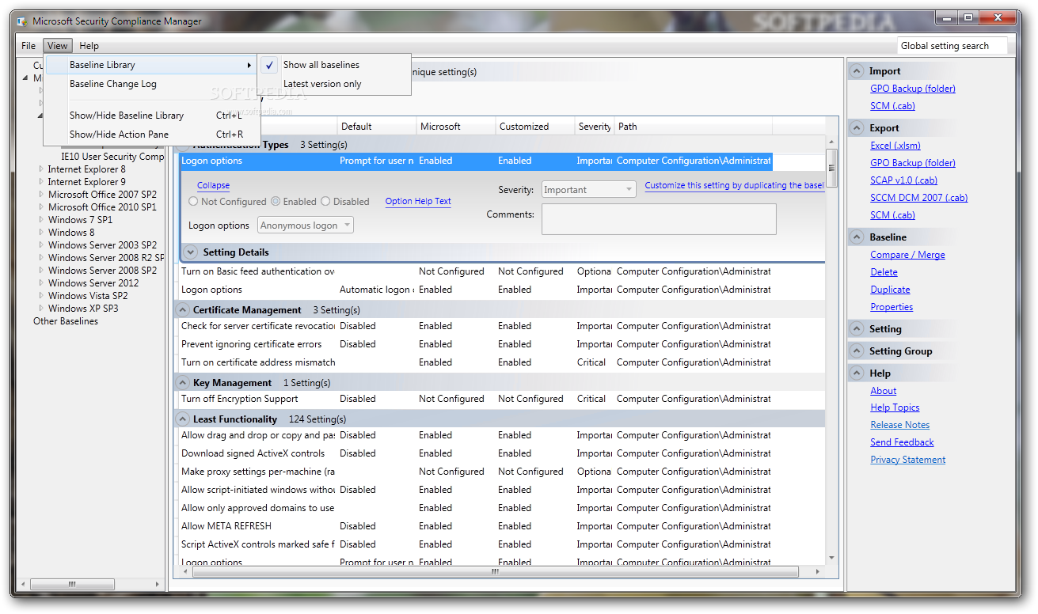Click the SCCM DCM 2007 (.cab) link
Viewport: 1038px width, 614px height.
tap(918, 198)
